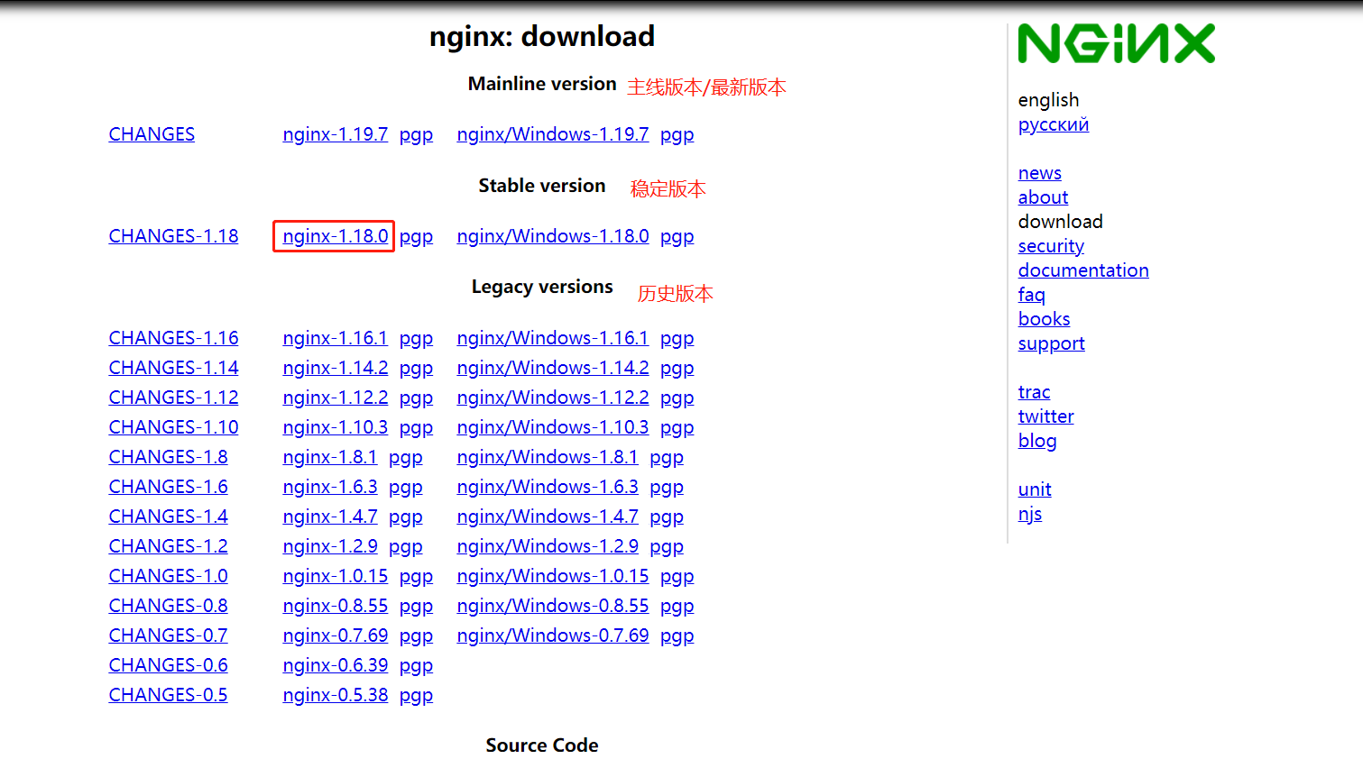Open pgp signature for nginx/Windows-1.18.0
This screenshot has width=1363, height=768.
click(677, 236)
